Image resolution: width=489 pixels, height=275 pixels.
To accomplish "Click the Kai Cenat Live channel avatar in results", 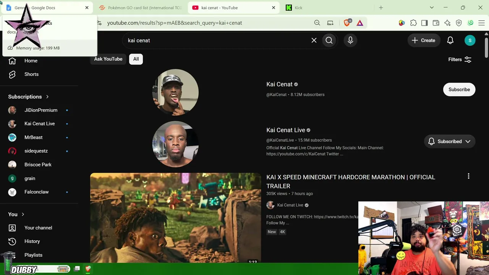I will tap(175, 144).
